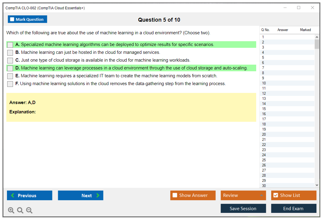Image resolution: width=324 pixels, height=221 pixels.
Task: Tick the Mark Question checkbox
Action: click(x=12, y=20)
